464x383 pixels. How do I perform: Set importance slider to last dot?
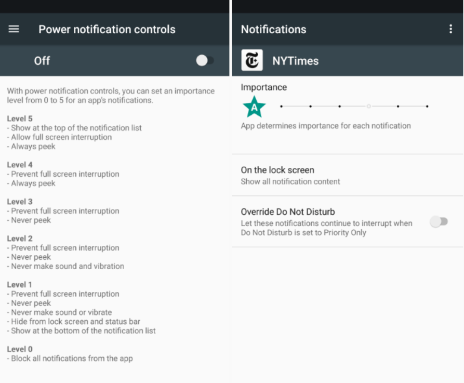[x=427, y=107]
